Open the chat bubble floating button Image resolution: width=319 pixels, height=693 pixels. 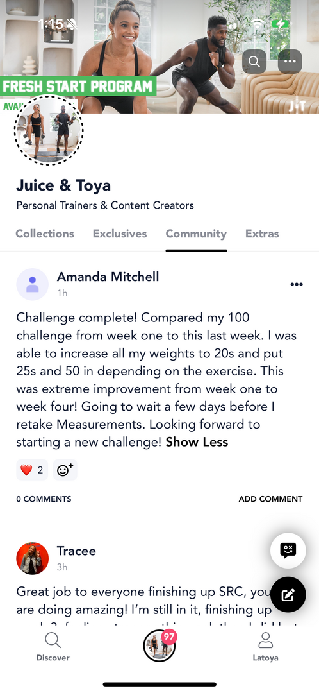[288, 551]
